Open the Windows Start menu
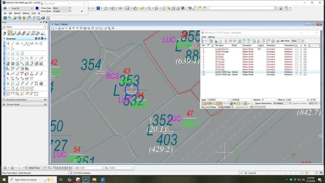 pos(4,180)
